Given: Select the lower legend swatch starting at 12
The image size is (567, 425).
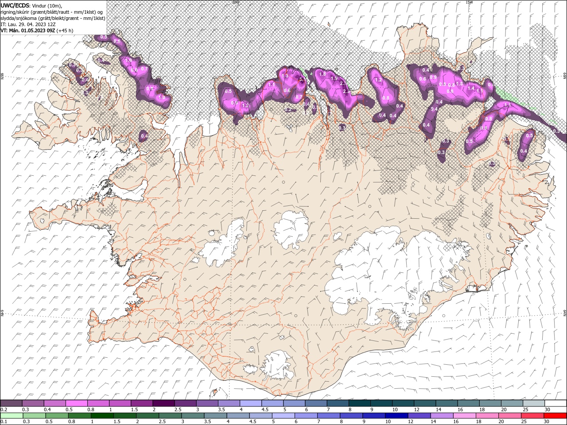Looking at the screenshot, I should coord(419,416).
